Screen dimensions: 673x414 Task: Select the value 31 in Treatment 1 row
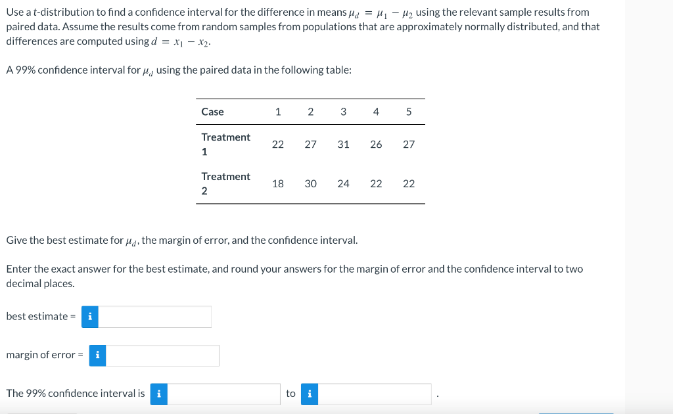(342, 145)
